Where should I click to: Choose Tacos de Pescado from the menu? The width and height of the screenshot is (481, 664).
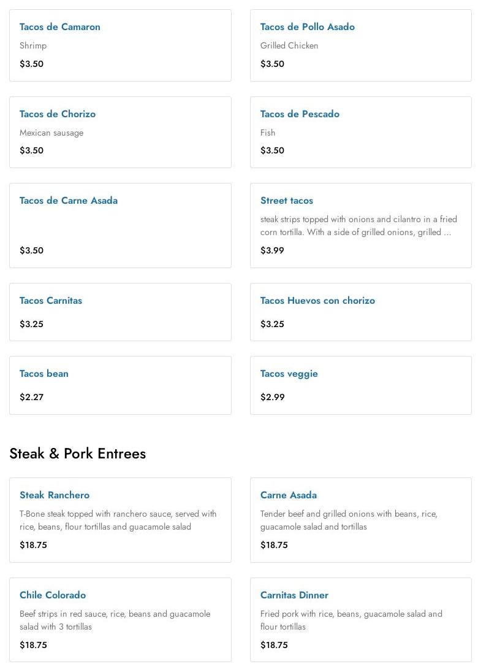coord(300,114)
